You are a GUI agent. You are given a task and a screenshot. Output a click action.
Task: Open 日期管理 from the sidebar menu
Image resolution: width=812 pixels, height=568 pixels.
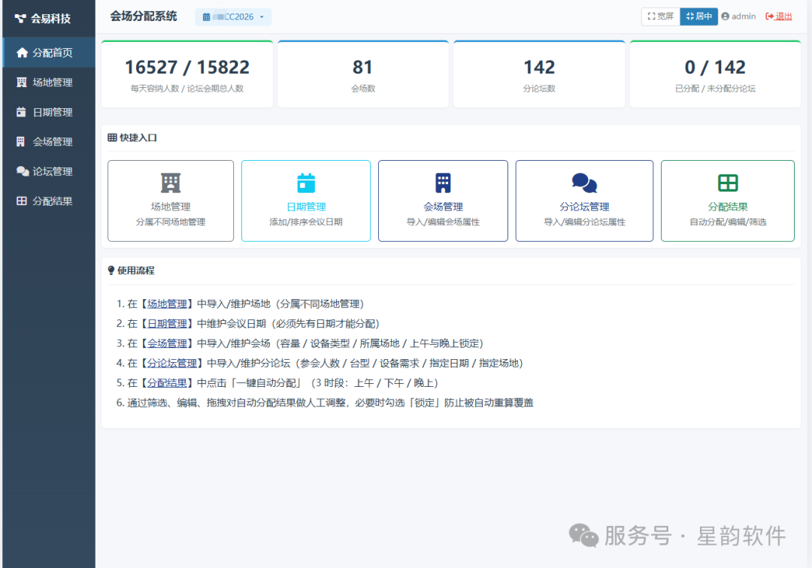tap(49, 112)
